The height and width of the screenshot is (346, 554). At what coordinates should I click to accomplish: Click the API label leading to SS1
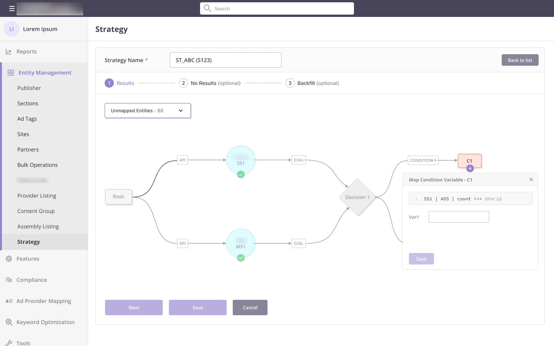click(183, 160)
